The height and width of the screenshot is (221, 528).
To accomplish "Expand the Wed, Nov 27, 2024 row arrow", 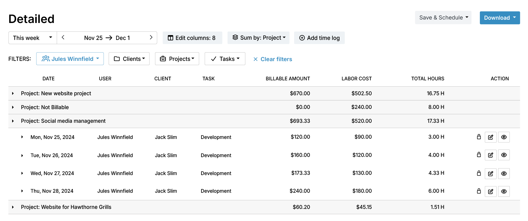I will click(22, 173).
